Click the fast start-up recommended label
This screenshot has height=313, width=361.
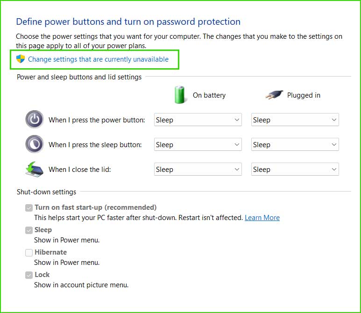coord(96,207)
